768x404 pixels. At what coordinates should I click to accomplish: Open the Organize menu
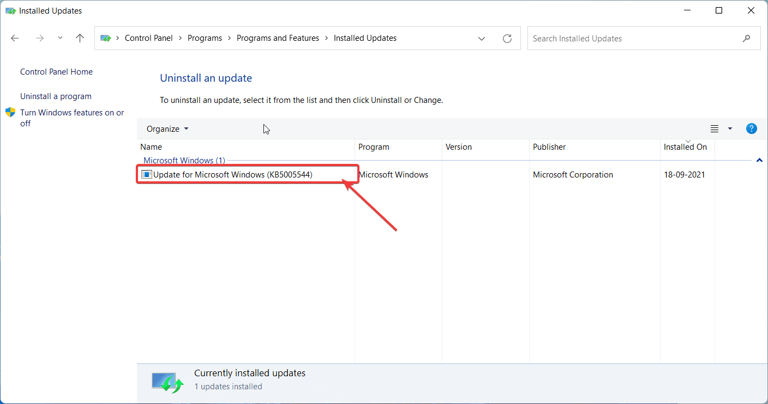click(167, 129)
